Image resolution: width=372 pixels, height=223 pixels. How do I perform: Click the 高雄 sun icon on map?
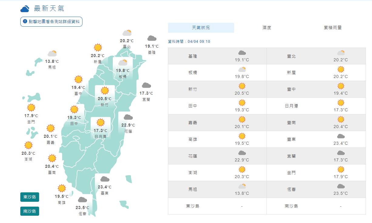point(62,188)
